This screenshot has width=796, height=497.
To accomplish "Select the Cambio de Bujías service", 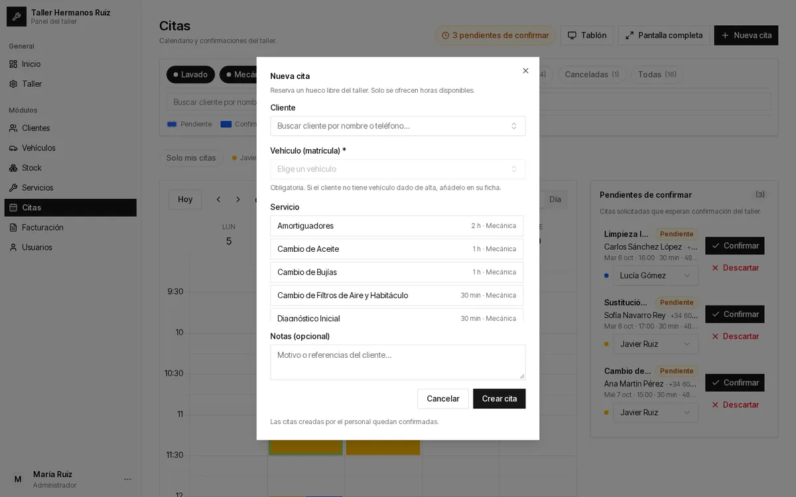I will point(397,272).
